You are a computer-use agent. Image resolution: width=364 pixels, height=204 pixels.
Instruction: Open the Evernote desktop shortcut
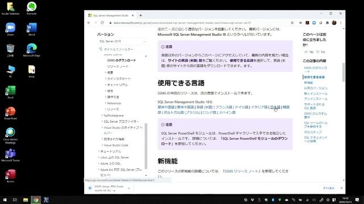32,8
